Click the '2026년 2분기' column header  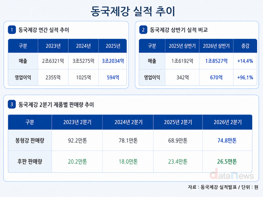tap(228, 122)
